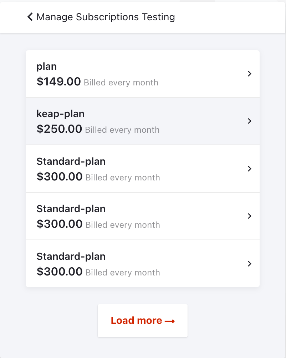Tap the chevron on the second Standard-plan row

249,216
